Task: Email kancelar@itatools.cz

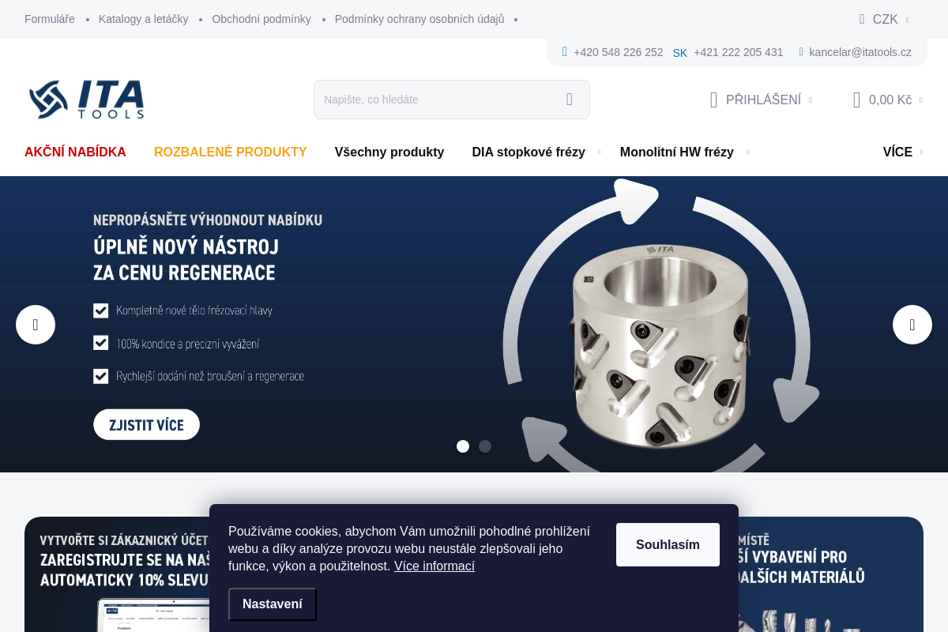Action: (860, 52)
